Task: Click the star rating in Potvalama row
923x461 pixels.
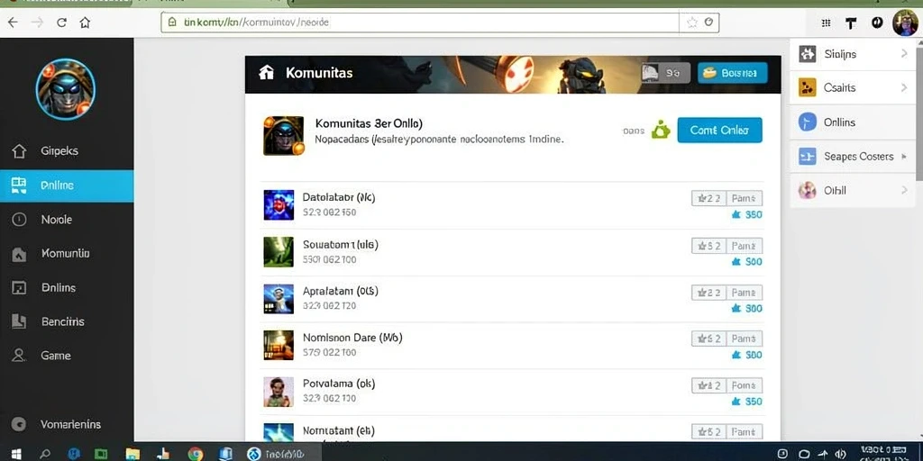Action: pos(708,385)
